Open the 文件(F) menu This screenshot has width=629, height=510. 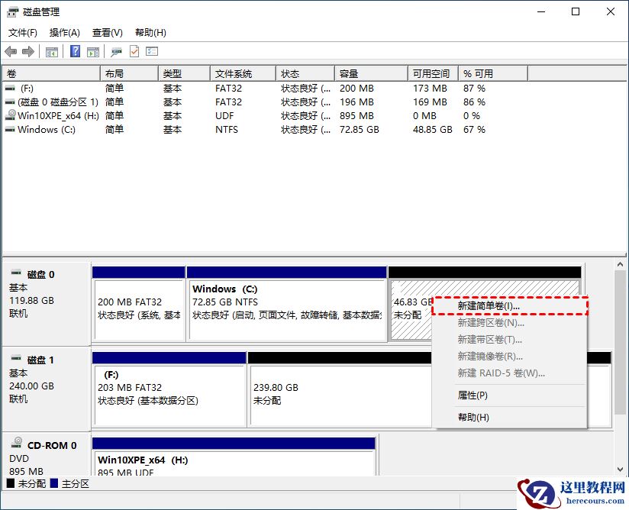coord(20,33)
